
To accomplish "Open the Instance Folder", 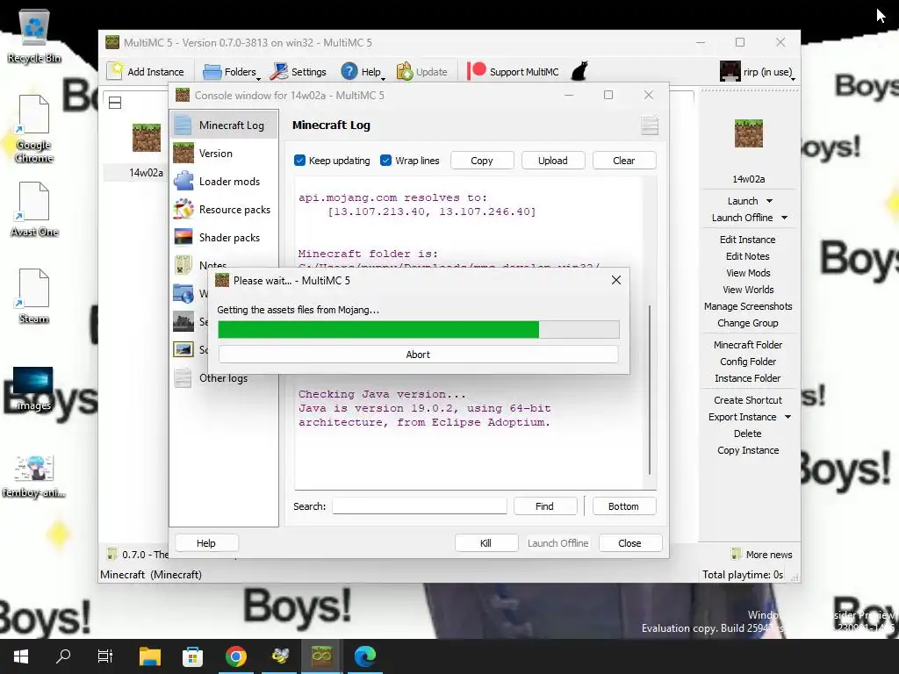I will pos(748,377).
